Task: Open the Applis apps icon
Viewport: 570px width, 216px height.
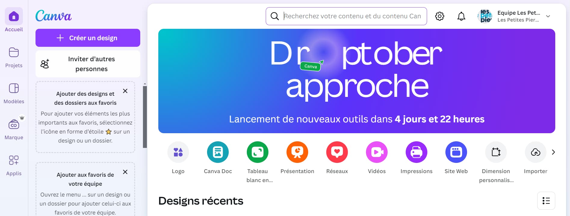Action: coord(14,160)
